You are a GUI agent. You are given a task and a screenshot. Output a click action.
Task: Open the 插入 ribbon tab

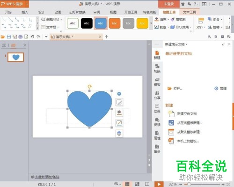[x=25, y=12]
